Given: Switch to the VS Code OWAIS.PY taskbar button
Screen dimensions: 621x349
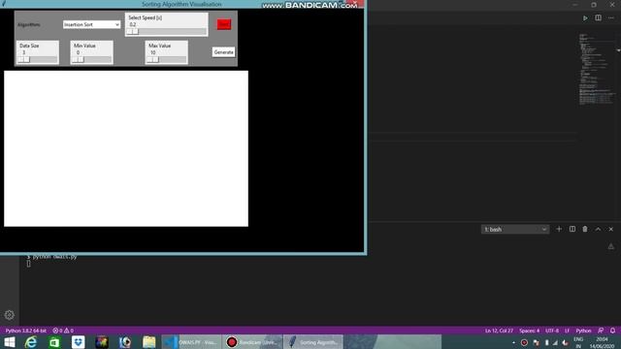Looking at the screenshot, I should click(x=192, y=342).
